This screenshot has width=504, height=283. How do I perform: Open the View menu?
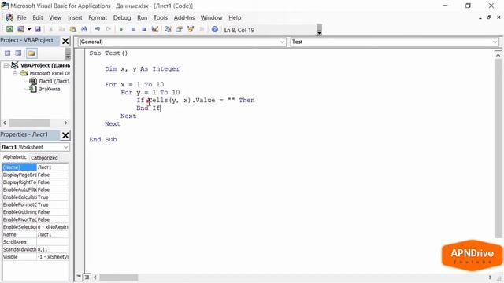pyautogui.click(x=55, y=17)
